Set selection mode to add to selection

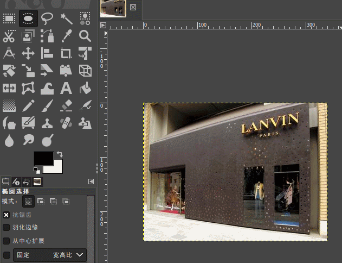coord(41,201)
